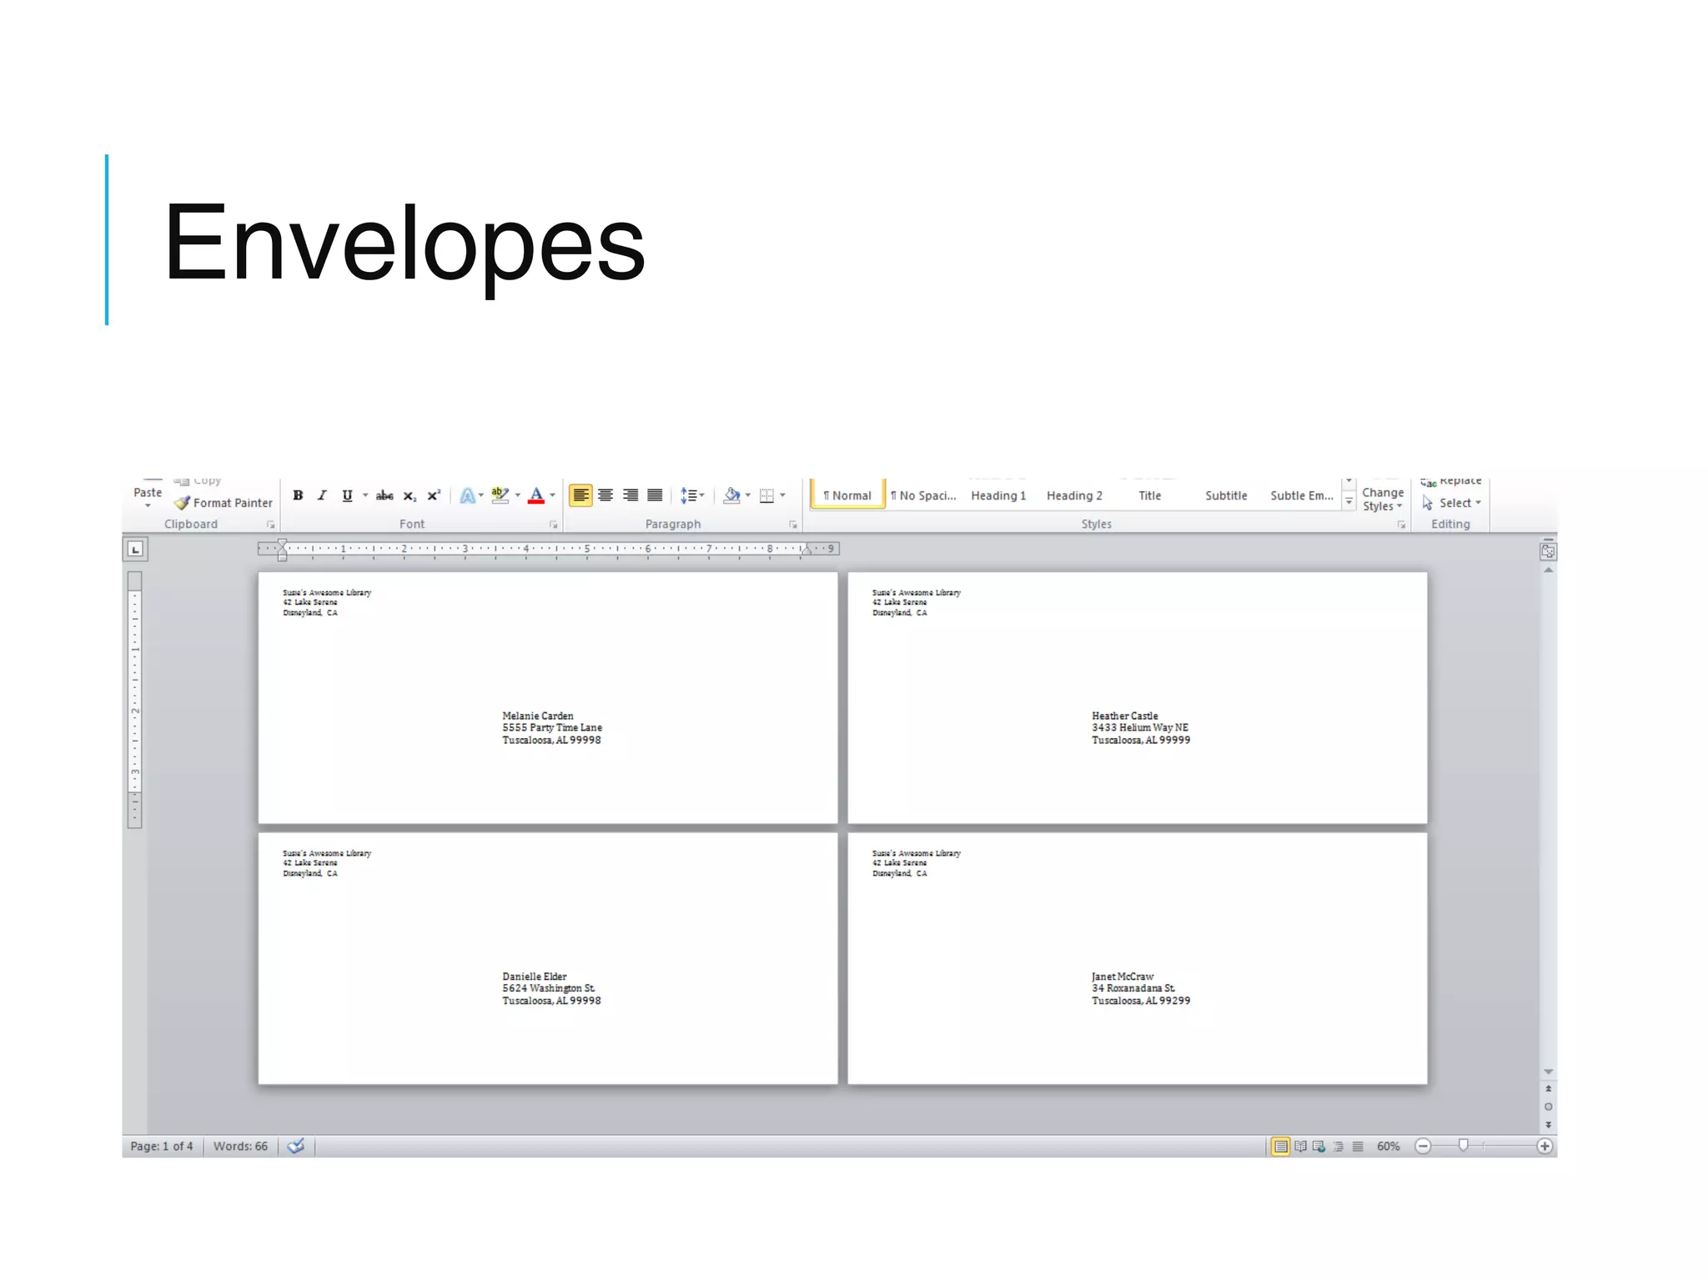Viewport: 1708px width, 1281px height.
Task: Click the vertical scroll down arrow
Action: [x=1548, y=1072]
